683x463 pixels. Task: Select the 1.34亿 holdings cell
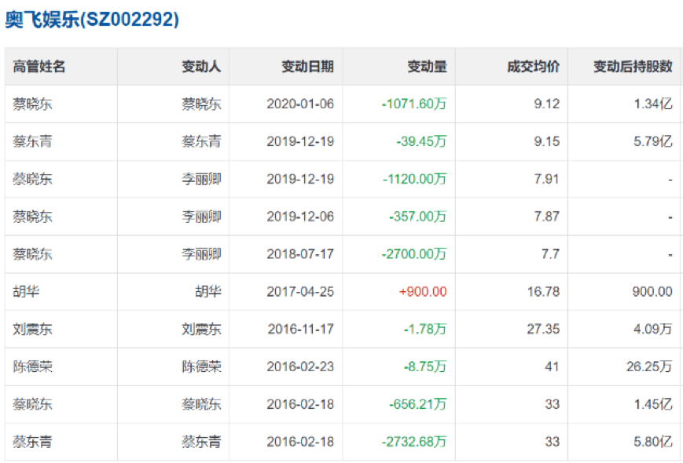[x=653, y=104]
